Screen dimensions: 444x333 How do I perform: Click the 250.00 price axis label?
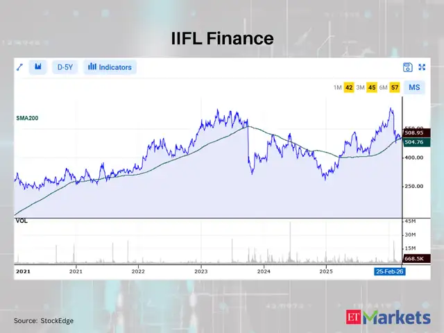point(413,186)
